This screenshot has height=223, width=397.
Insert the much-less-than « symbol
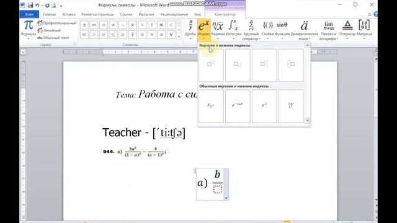[x=84, y=35]
